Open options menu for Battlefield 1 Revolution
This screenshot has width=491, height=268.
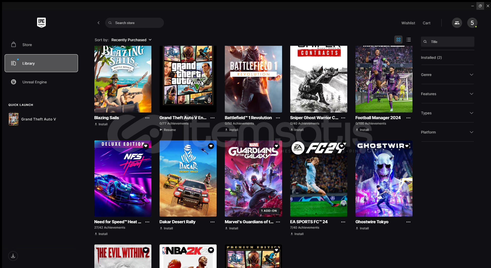pos(278,118)
